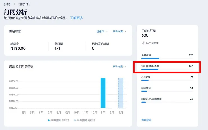Viewport: 208px width, 130px height.
Task: Expand the 這個月 period dropdown
Action: [102, 32]
